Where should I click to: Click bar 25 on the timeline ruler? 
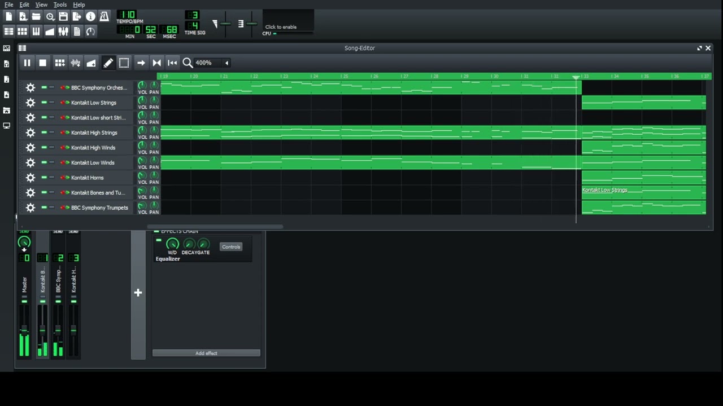[x=345, y=76]
